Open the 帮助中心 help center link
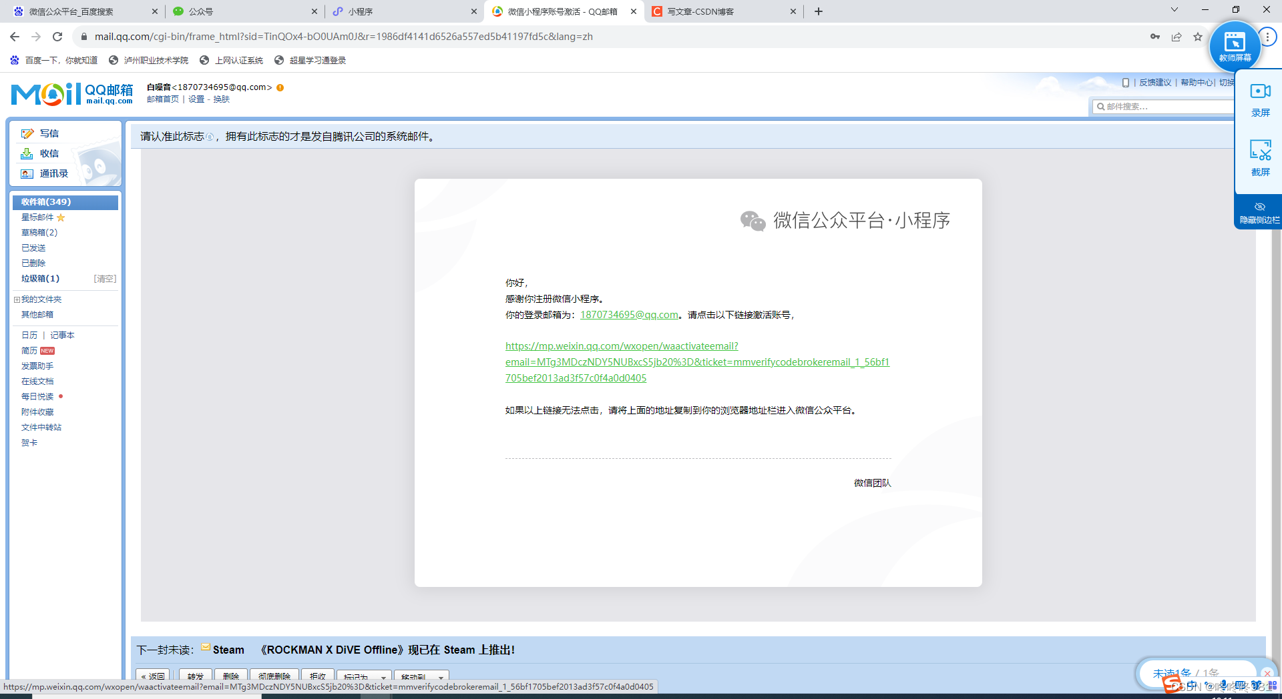Screen dimensions: 1282x699 (1197, 83)
